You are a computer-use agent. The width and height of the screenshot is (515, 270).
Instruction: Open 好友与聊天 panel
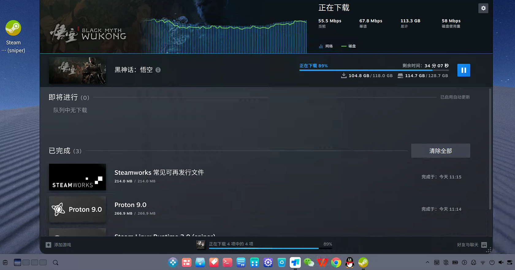click(x=467, y=245)
